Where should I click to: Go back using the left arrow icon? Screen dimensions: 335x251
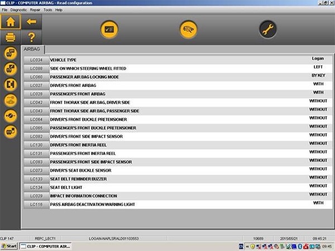pos(31,22)
